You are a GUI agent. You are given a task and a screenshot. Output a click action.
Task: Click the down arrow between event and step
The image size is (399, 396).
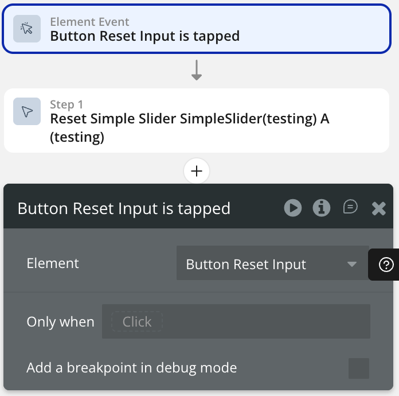tap(197, 71)
